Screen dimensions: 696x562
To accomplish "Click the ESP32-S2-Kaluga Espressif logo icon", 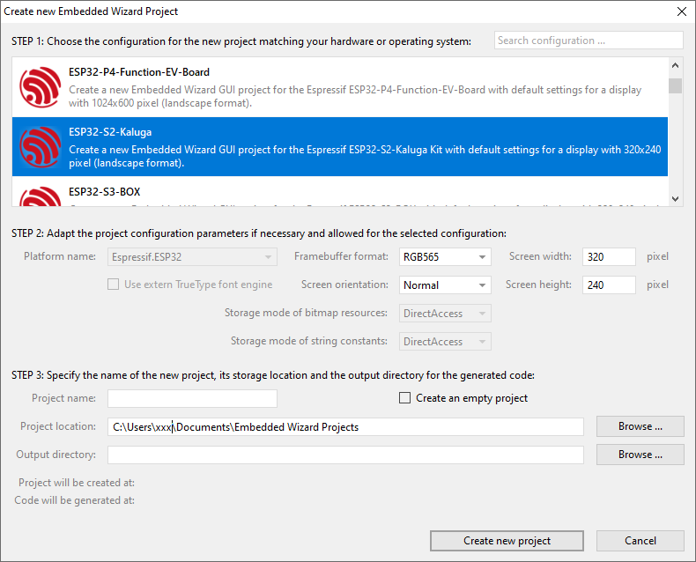I will pos(40,147).
